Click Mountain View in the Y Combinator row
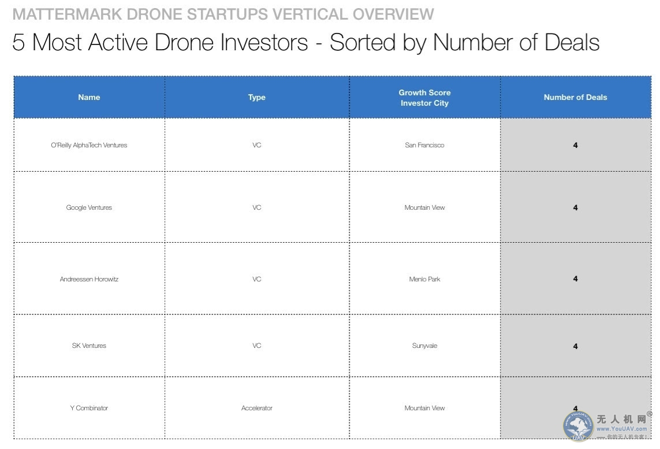The height and width of the screenshot is (449, 660). (424, 408)
